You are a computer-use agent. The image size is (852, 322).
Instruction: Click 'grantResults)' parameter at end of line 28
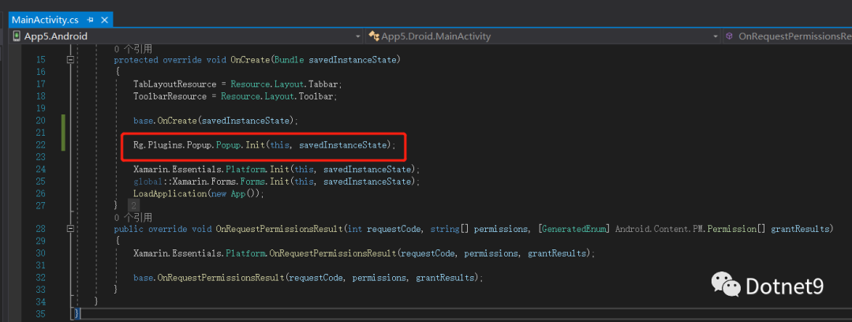click(x=802, y=229)
